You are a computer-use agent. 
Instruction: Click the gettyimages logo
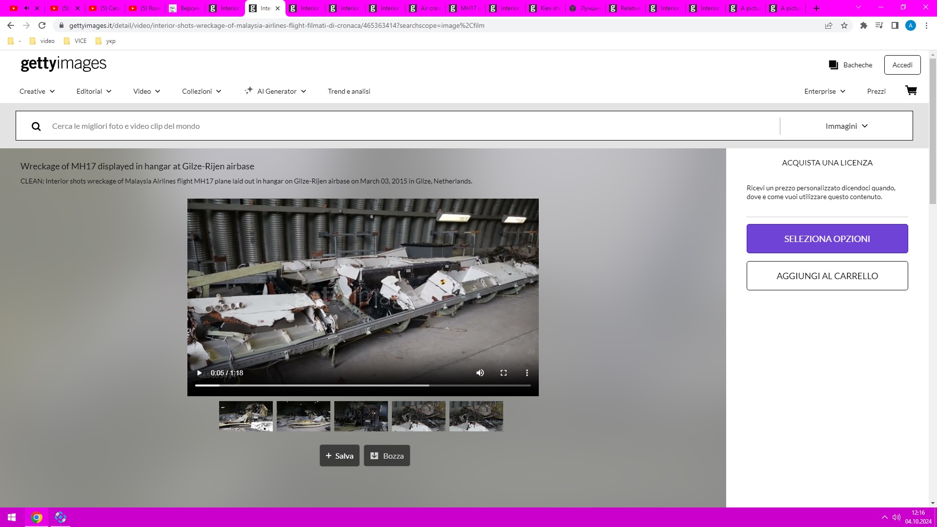pos(63,64)
